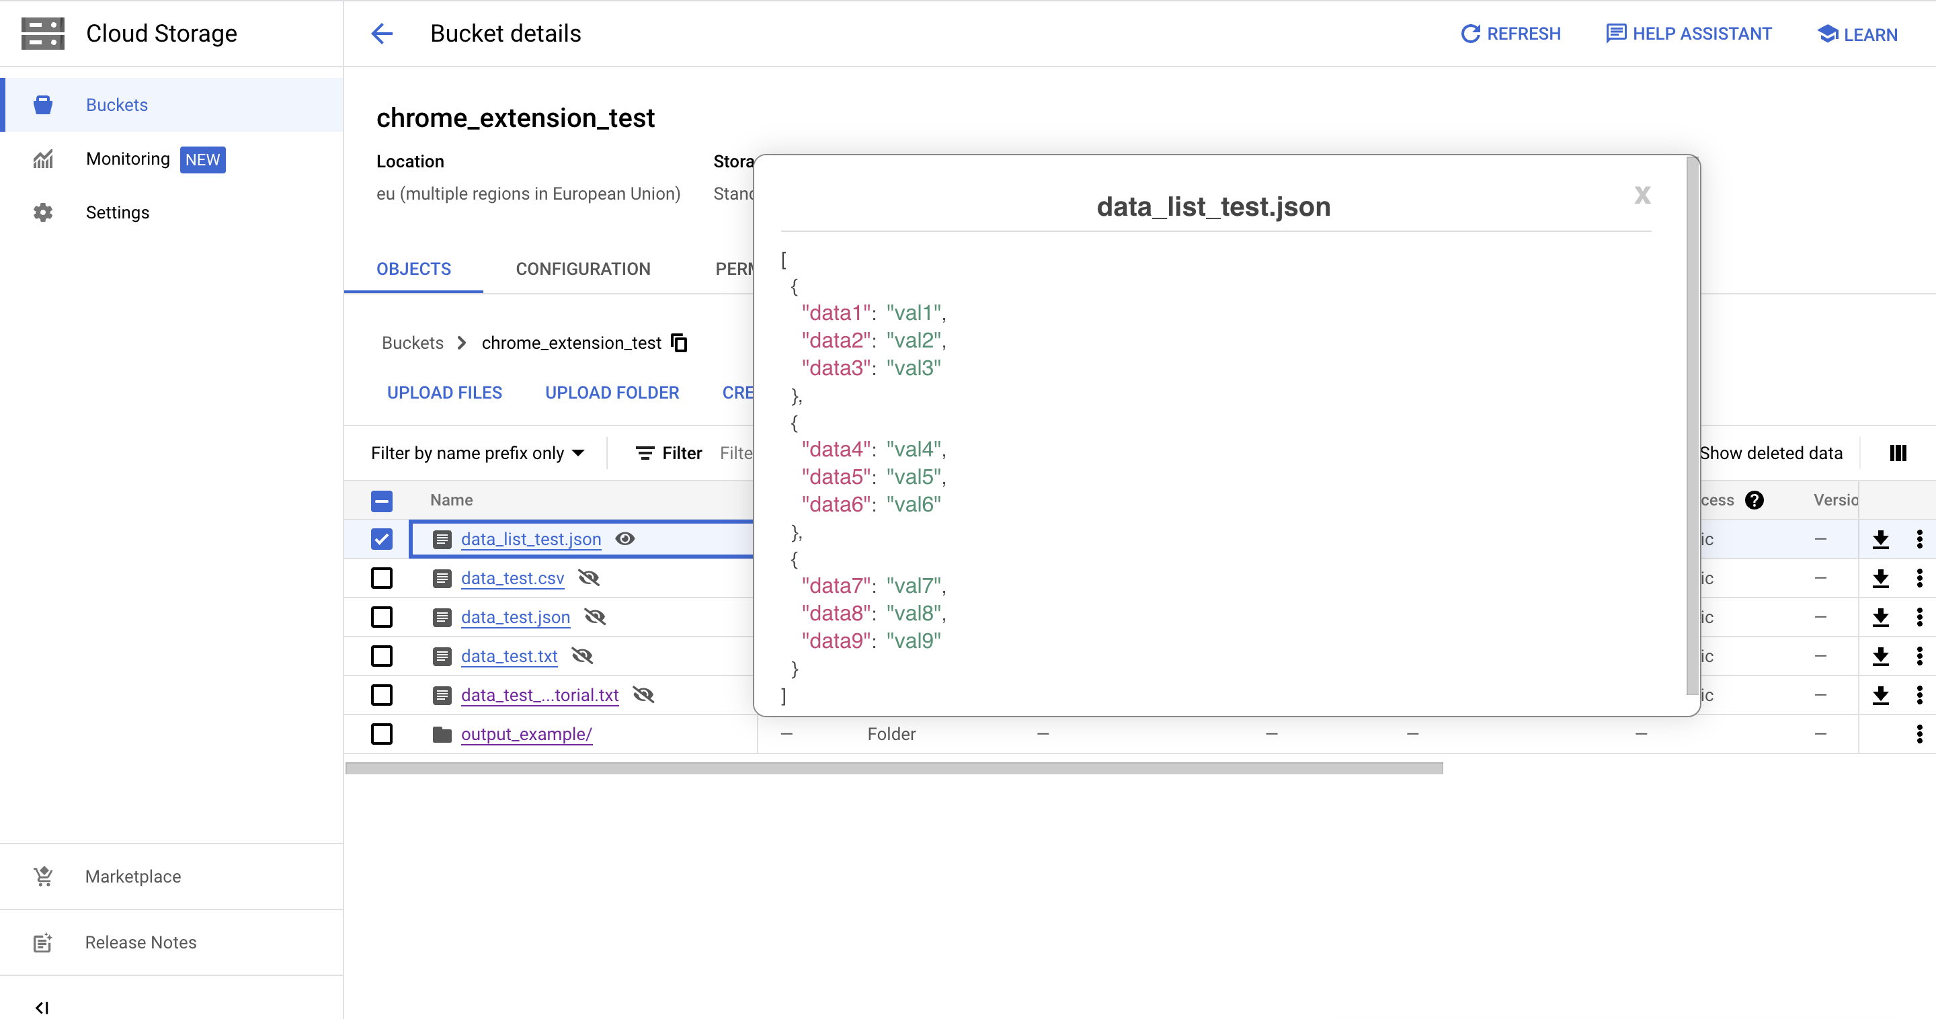Uncheck the data_list_test.json checkbox
This screenshot has width=1936, height=1019.
pyautogui.click(x=382, y=540)
